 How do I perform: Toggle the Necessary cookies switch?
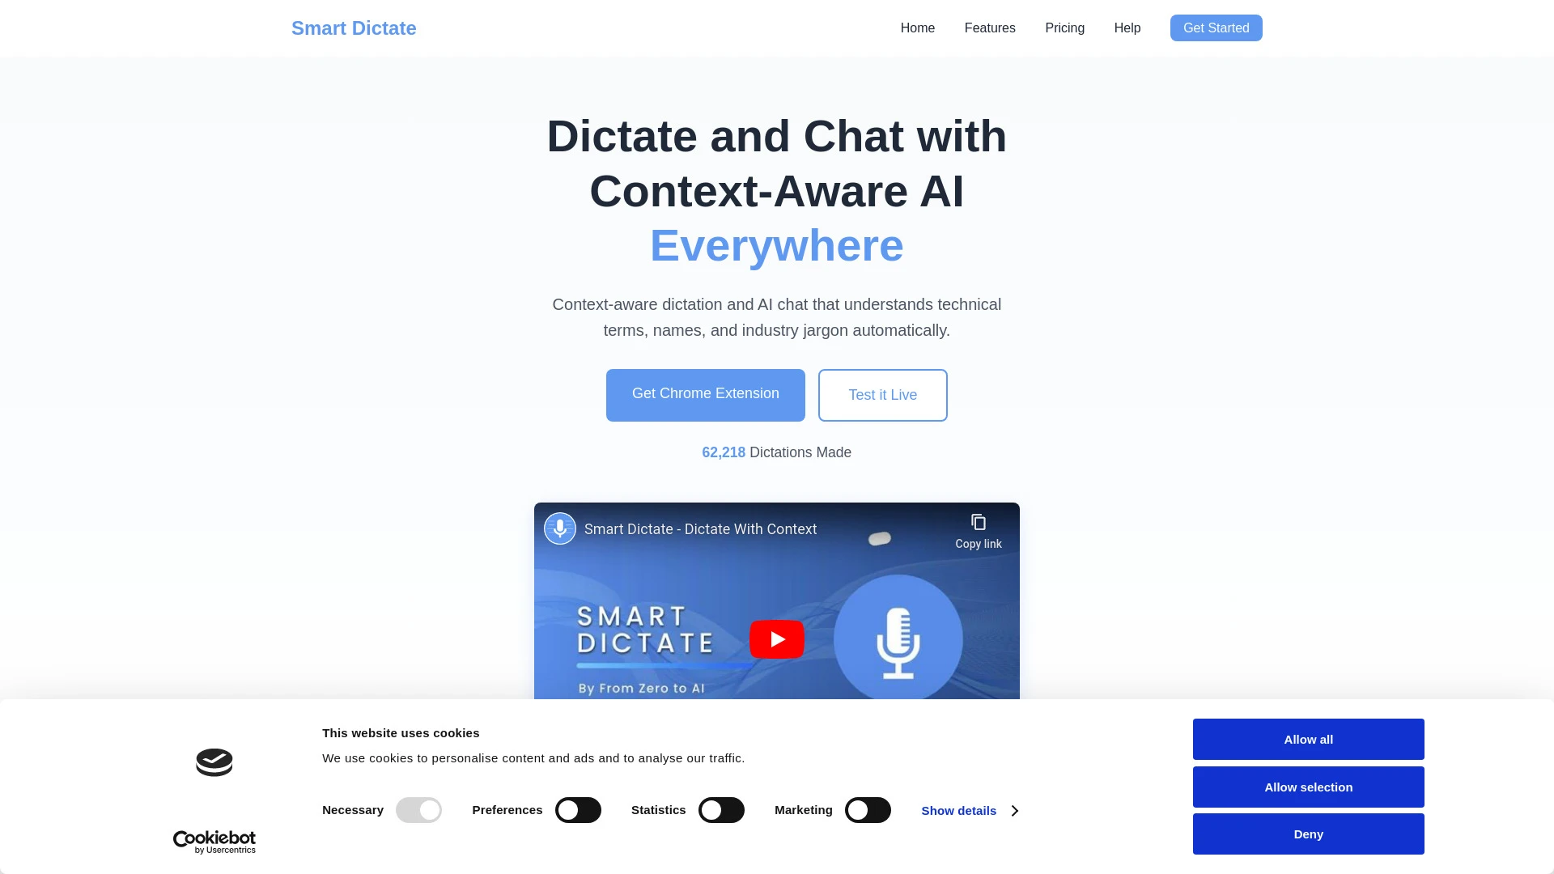click(418, 810)
